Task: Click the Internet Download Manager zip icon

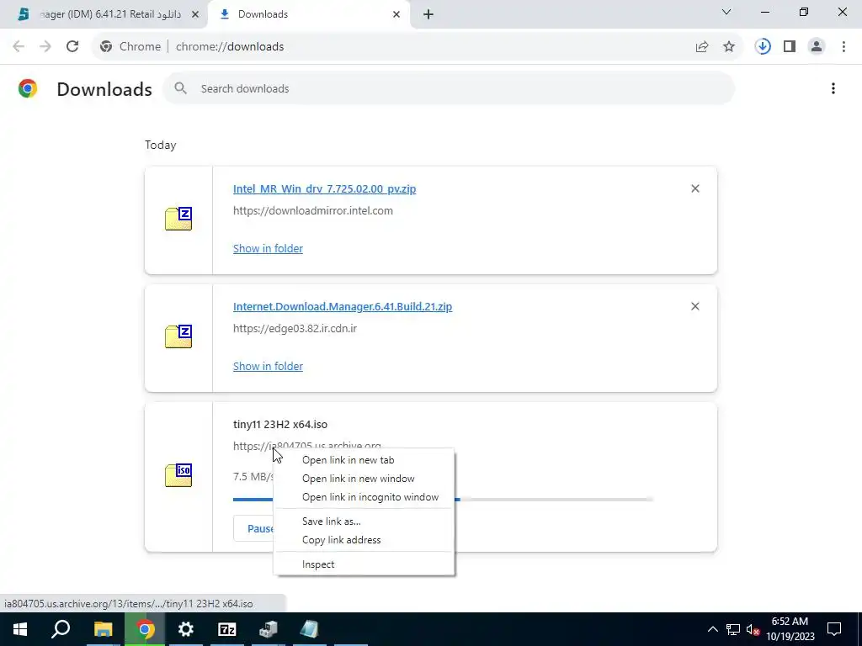Action: click(178, 336)
